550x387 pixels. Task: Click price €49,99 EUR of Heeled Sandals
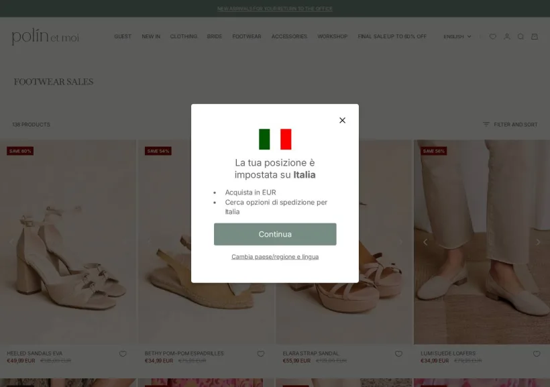click(21, 361)
